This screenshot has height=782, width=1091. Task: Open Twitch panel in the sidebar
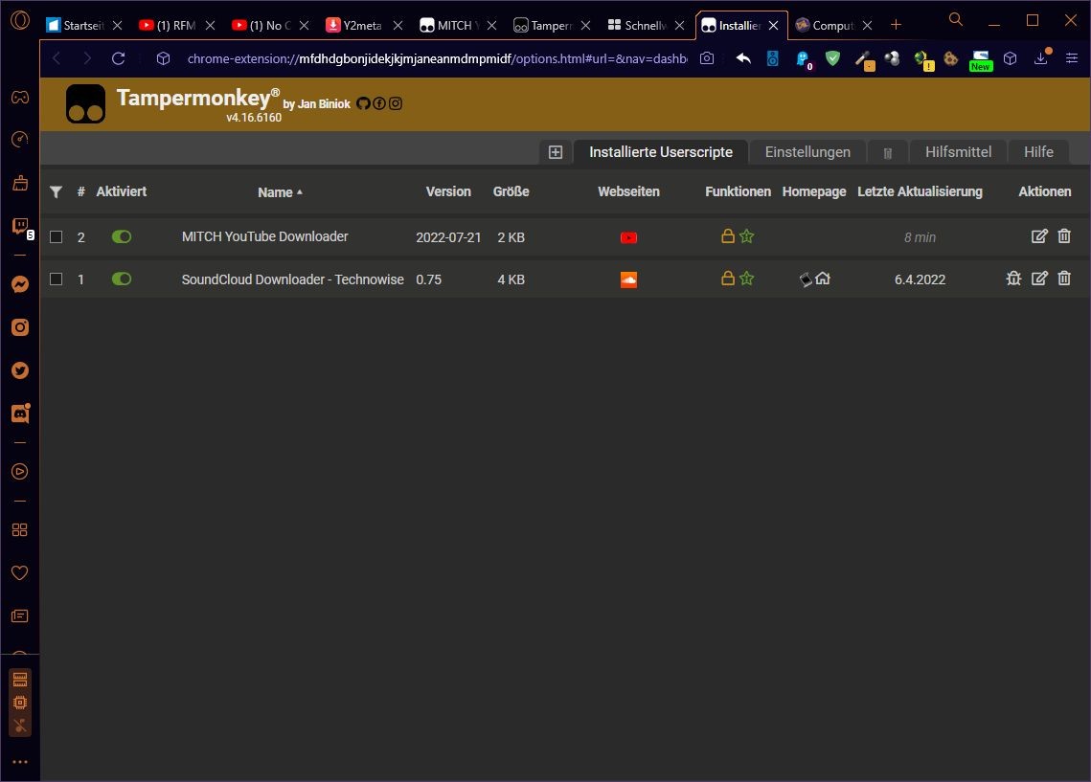point(20,227)
